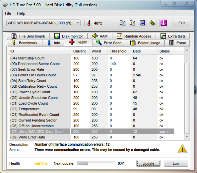Select the (C0) Unsafe Shutdown Count row
Image resolution: width=197 pixels, height=173 pixels.
coord(92,98)
